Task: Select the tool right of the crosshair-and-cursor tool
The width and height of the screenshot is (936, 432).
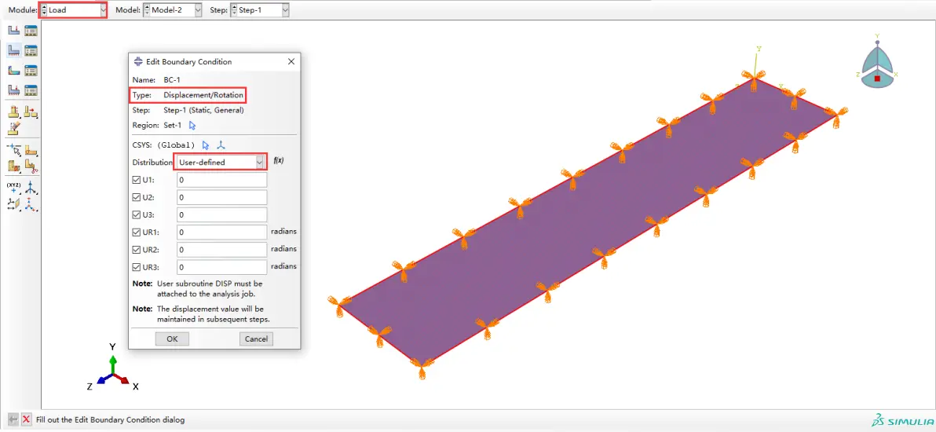Action: point(31,150)
